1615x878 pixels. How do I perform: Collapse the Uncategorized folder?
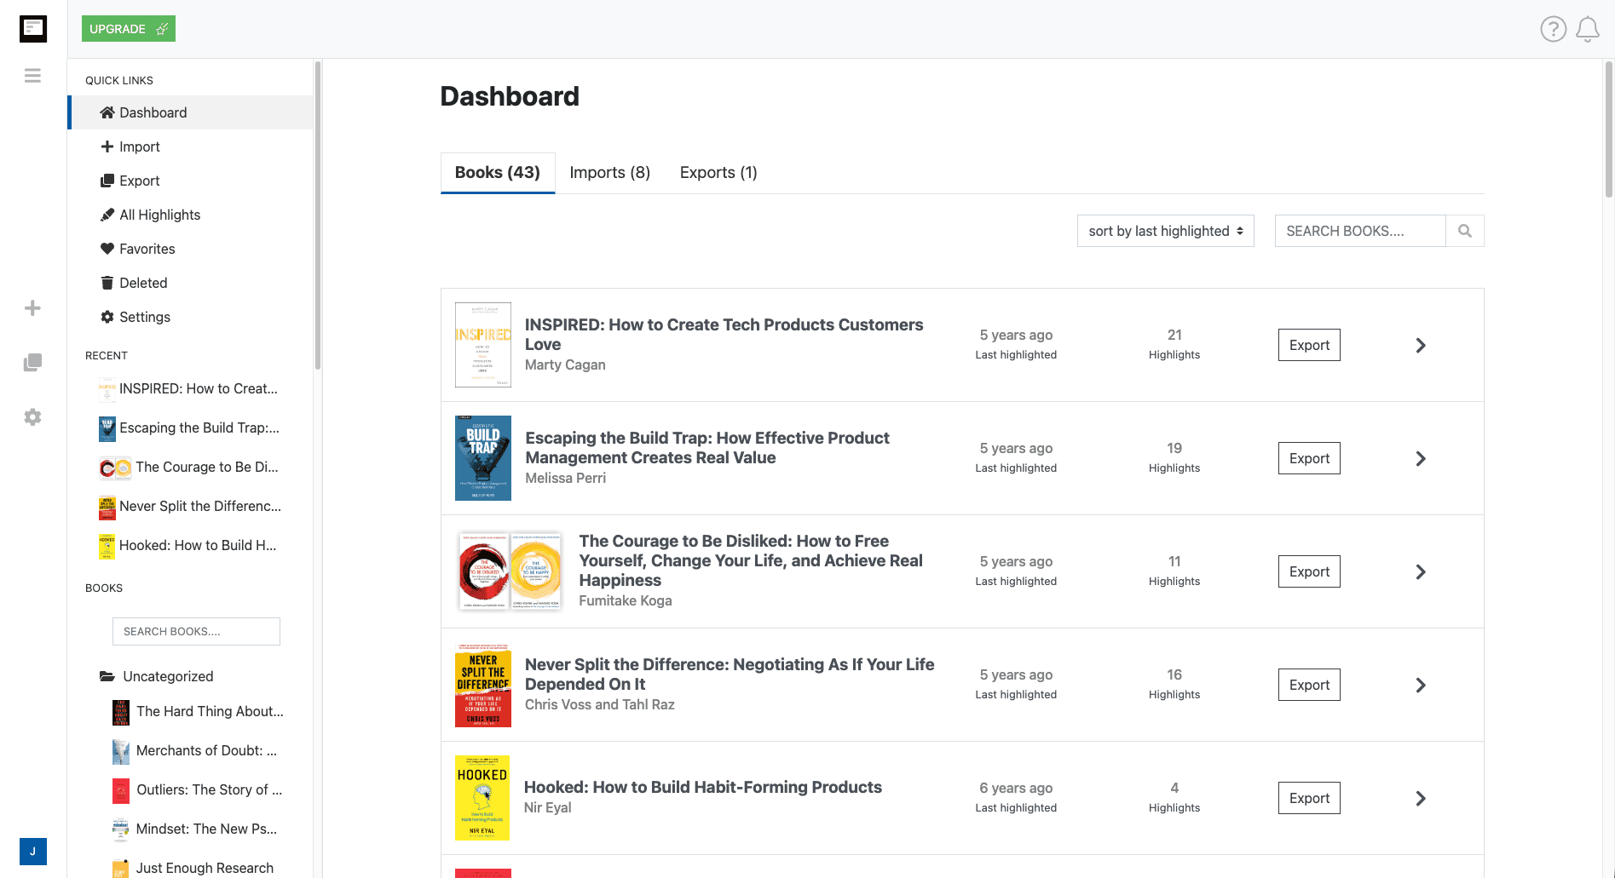pyautogui.click(x=157, y=676)
